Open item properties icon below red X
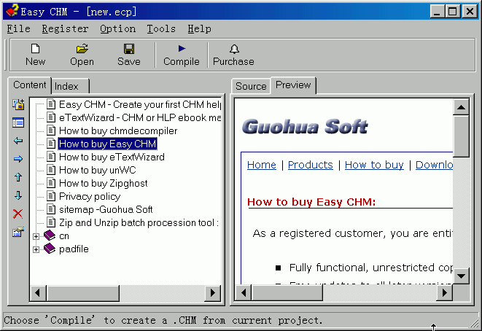 [x=18, y=232]
